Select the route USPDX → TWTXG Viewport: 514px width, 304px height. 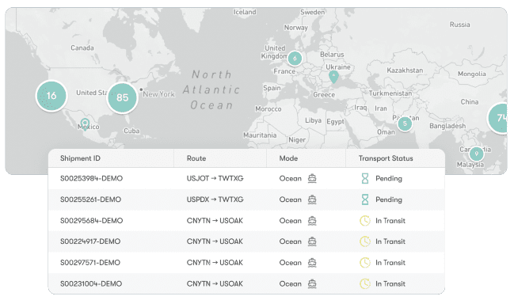[215, 199]
